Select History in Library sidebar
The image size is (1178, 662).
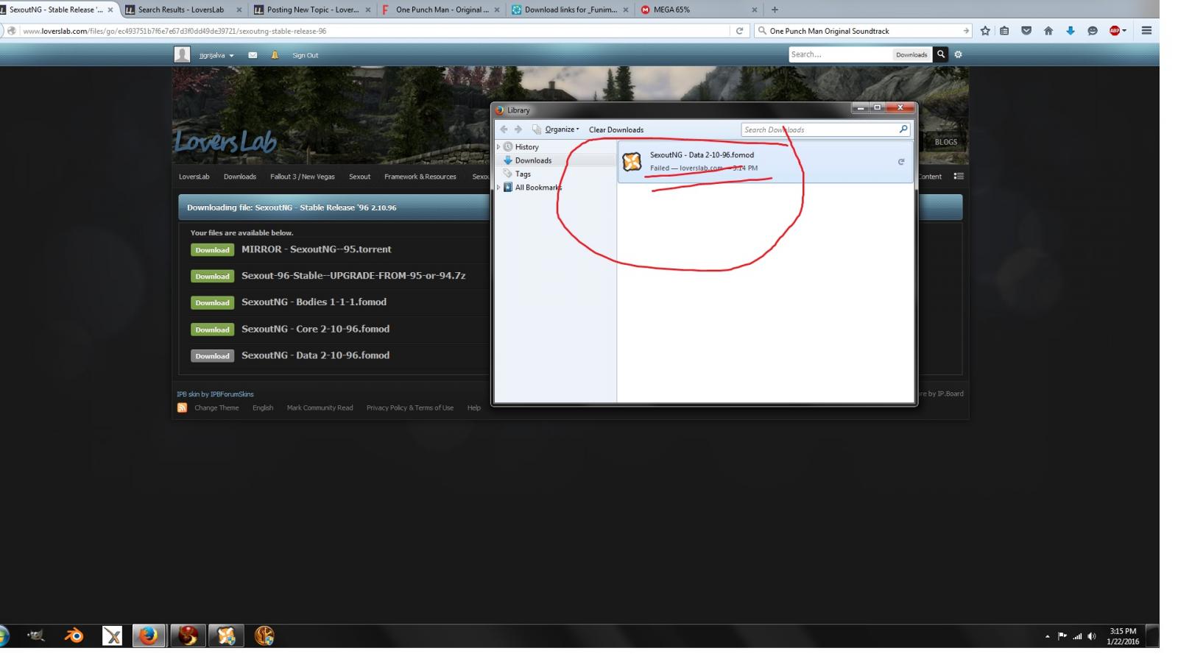(x=526, y=147)
